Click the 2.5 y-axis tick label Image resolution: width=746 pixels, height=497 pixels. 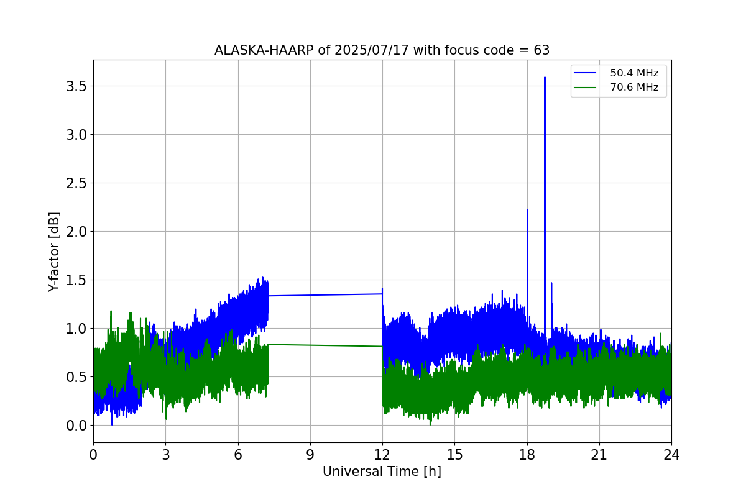click(76, 183)
